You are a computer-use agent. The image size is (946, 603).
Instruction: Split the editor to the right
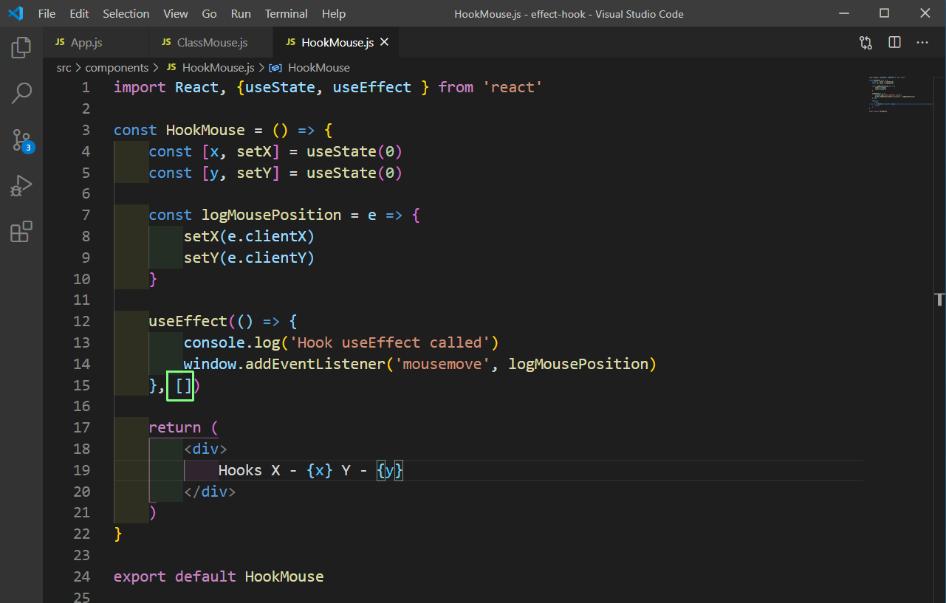(894, 43)
